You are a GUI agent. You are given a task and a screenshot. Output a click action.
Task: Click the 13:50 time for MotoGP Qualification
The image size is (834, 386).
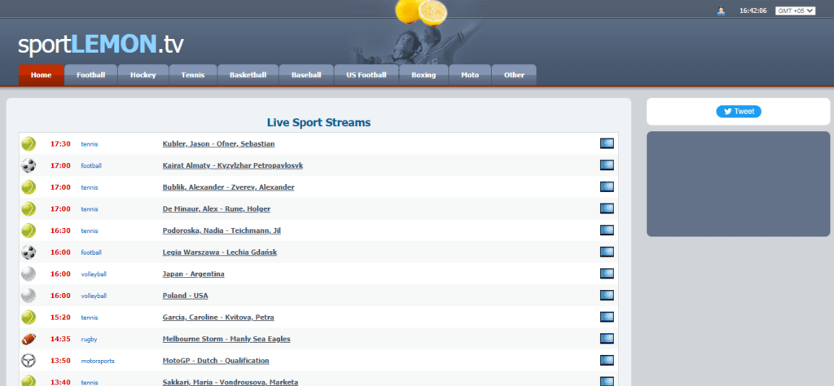pyautogui.click(x=60, y=361)
